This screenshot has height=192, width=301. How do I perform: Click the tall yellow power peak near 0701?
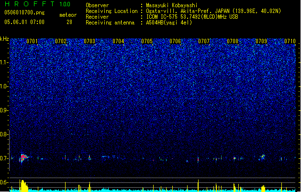23,186
